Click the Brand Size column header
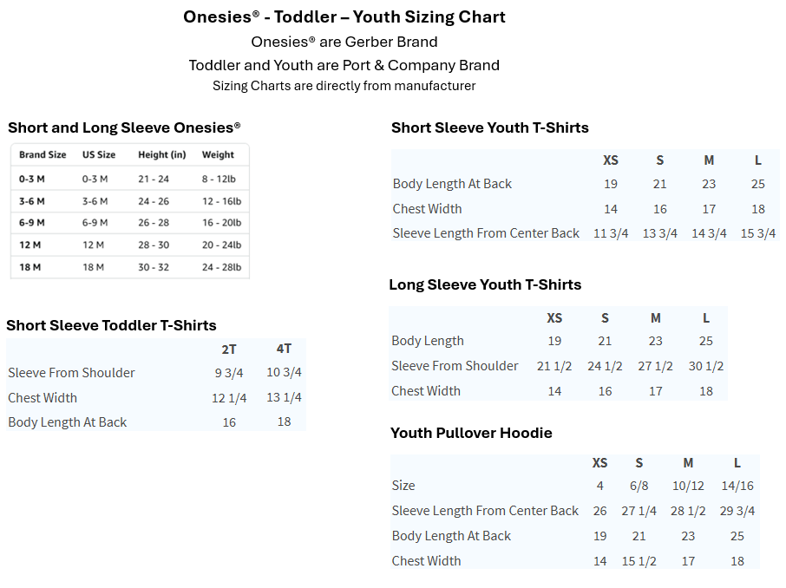This screenshot has width=786, height=588. pyautogui.click(x=43, y=155)
